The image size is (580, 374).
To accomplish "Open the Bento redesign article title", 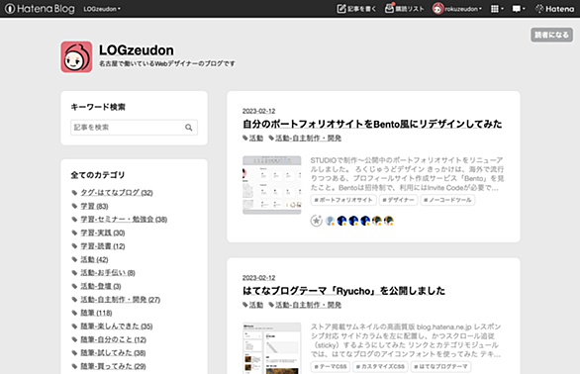I will pos(372,124).
